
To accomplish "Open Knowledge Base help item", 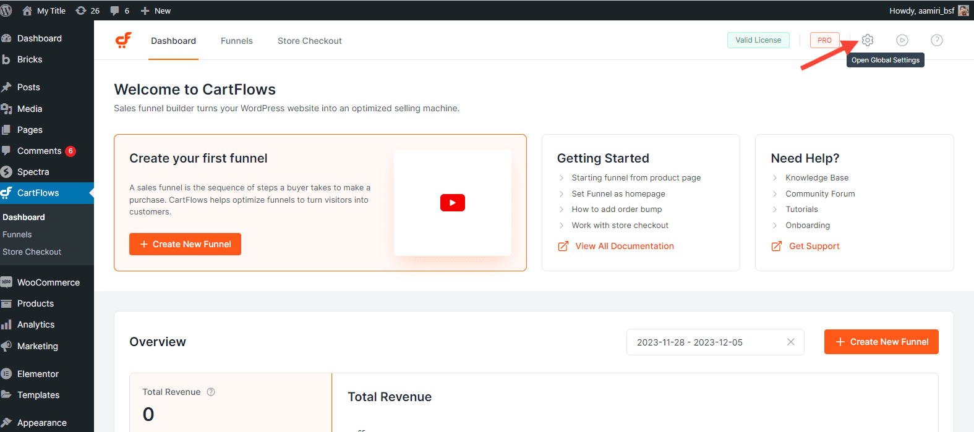I will [816, 177].
